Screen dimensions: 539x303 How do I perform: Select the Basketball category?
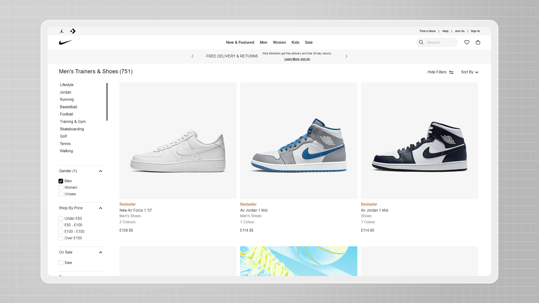coord(68,107)
